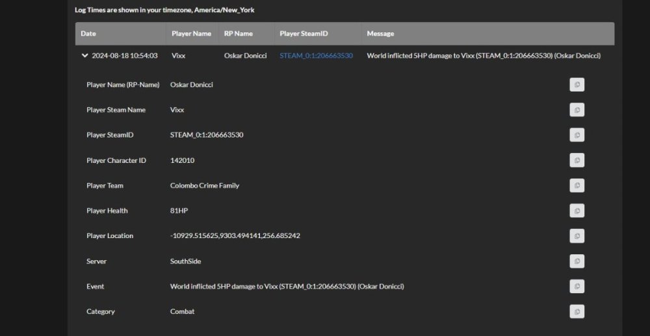Collapse the 2024-08-18 10:54:03 log row
Image resolution: width=650 pixels, height=336 pixels.
[84, 56]
